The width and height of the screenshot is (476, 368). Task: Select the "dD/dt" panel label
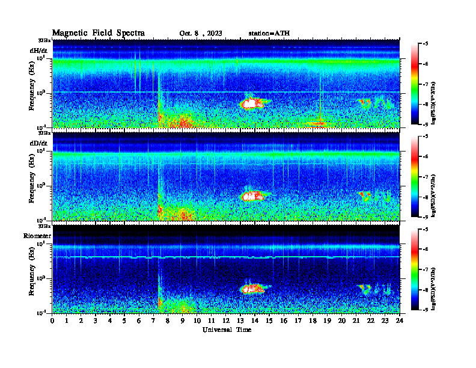tap(38, 143)
